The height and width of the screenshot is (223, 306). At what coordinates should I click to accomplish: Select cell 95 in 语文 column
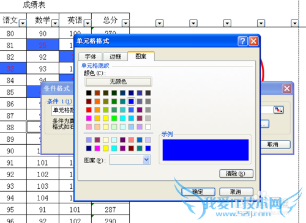[13, 210]
